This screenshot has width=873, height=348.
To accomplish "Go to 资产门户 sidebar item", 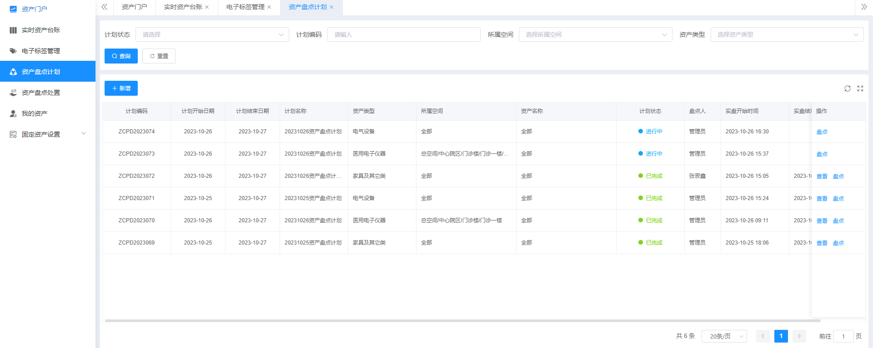I will (x=35, y=9).
